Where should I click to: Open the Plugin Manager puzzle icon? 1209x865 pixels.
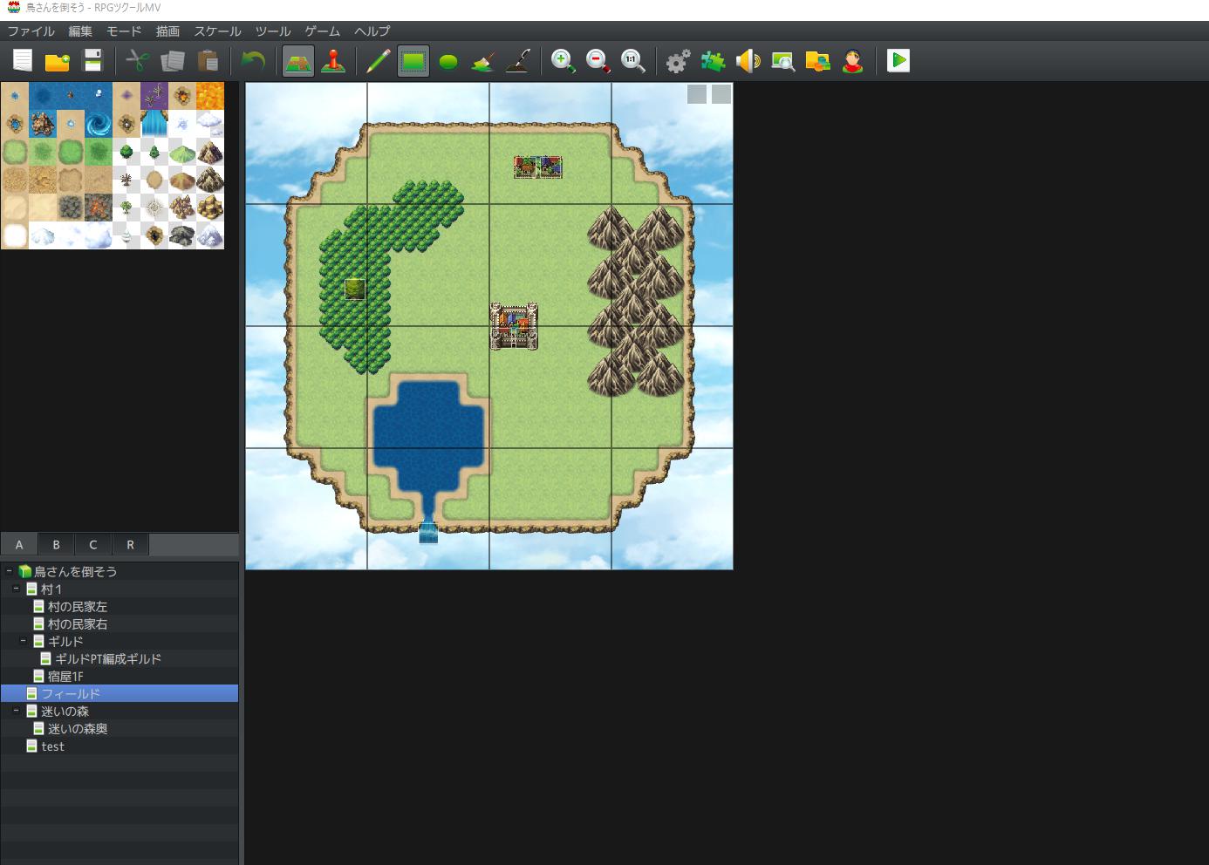714,61
